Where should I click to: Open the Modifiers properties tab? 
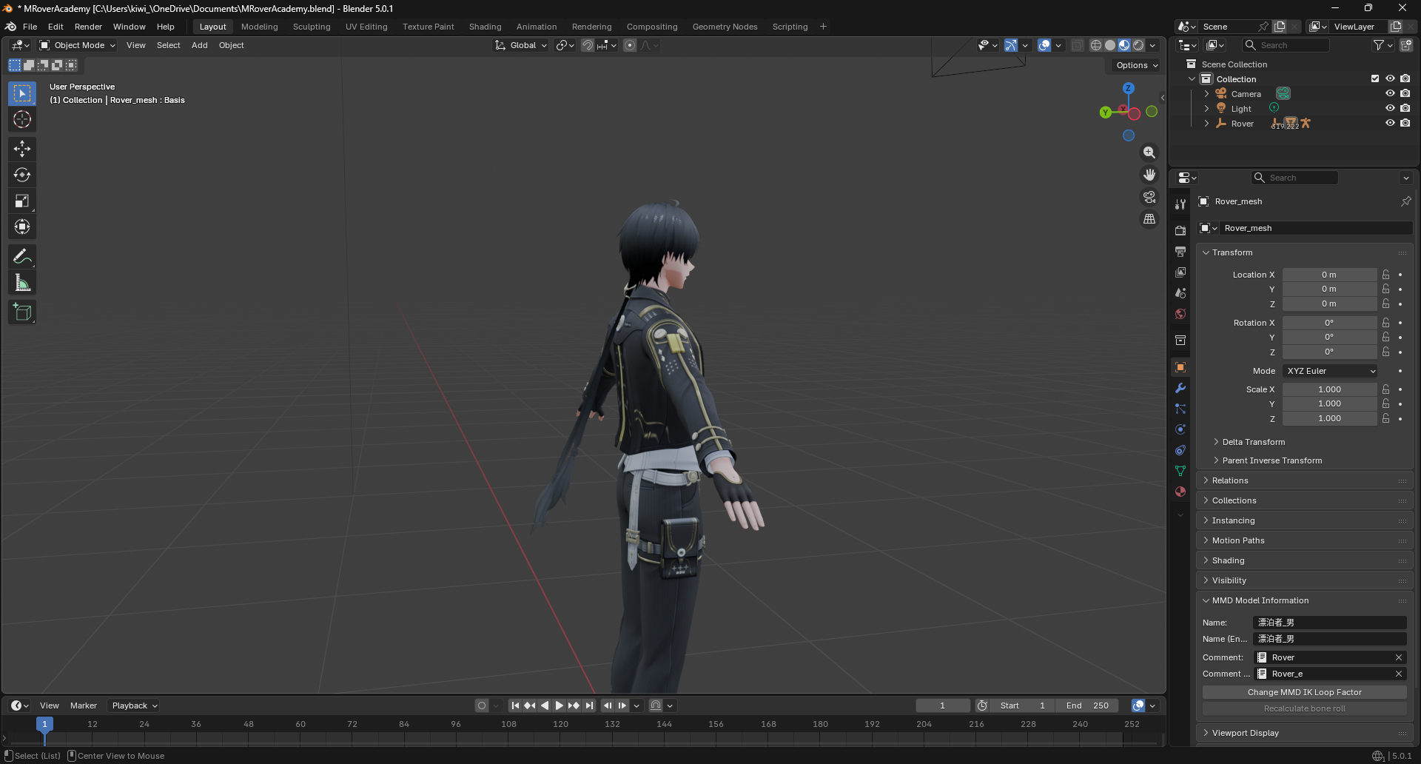pos(1180,388)
